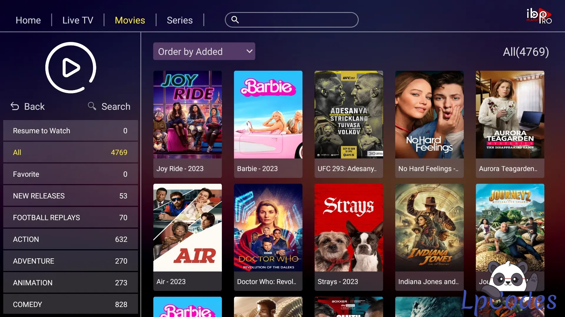565x317 pixels.
Task: Open the Series tab
Action: pos(180,20)
